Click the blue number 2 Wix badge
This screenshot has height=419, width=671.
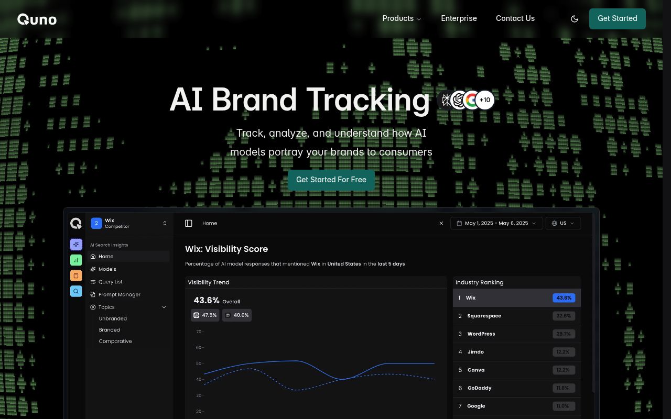(96, 223)
